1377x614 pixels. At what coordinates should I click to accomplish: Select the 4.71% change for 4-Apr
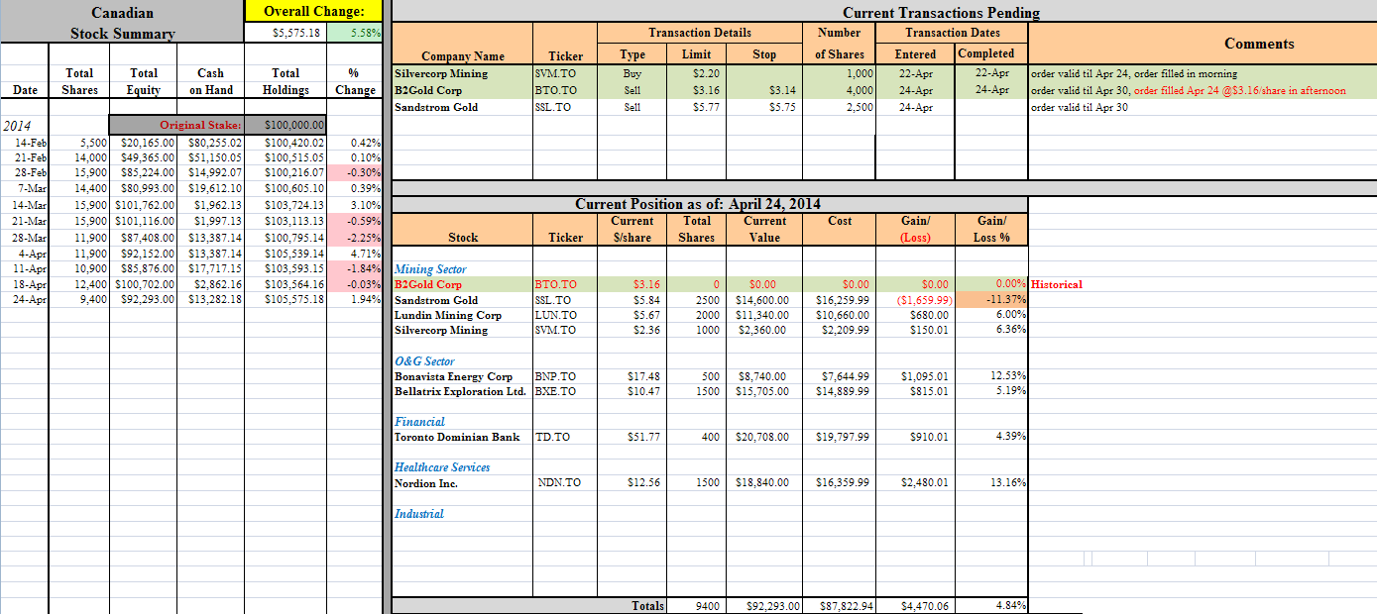pos(354,253)
